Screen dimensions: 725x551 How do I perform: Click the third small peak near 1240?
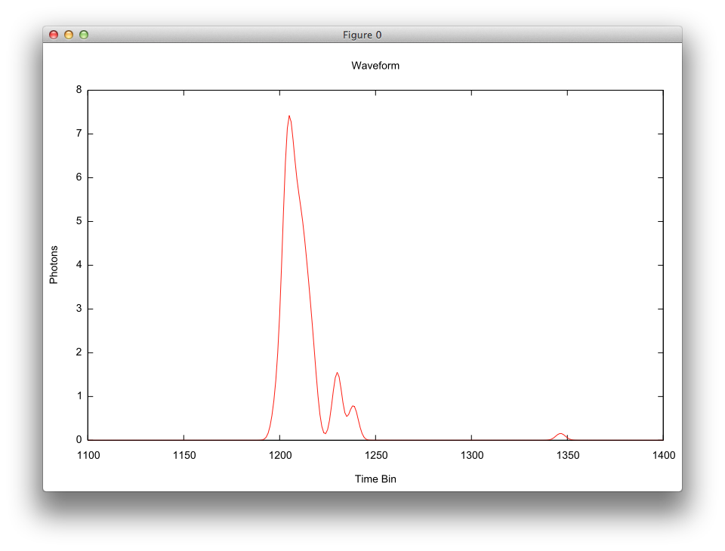(x=352, y=405)
